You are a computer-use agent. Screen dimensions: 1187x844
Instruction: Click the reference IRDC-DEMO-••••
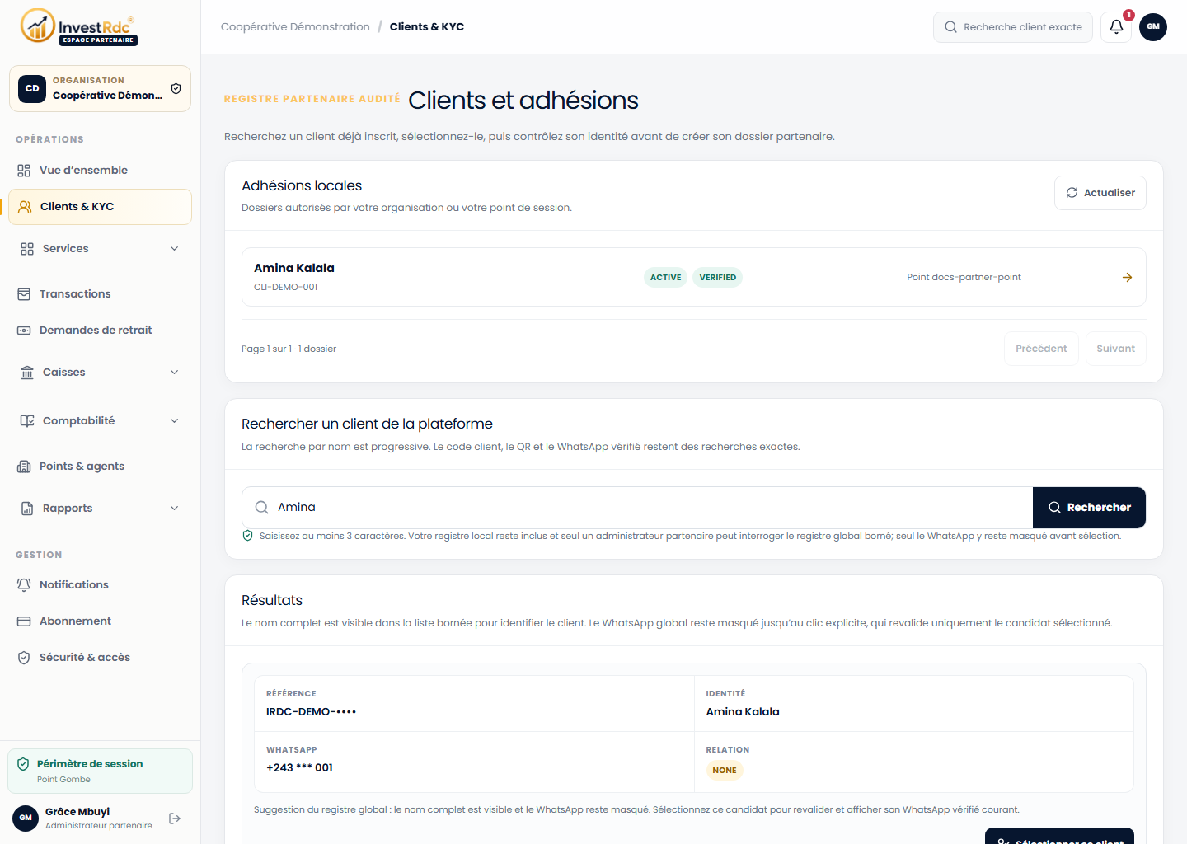[311, 712]
